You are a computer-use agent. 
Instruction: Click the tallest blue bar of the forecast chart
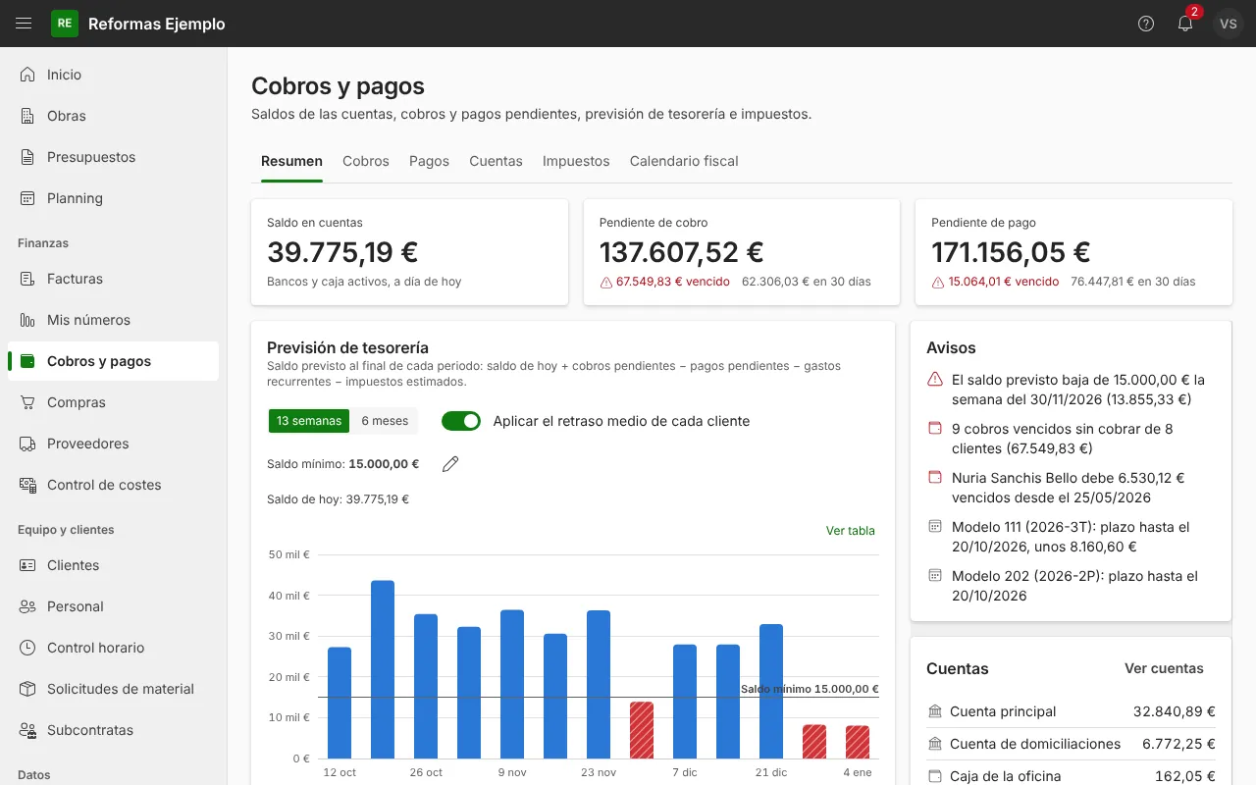[383, 669]
